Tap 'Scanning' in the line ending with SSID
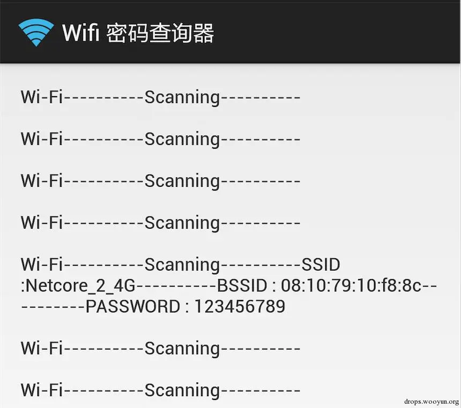The height and width of the screenshot is (408, 461). coord(182,265)
